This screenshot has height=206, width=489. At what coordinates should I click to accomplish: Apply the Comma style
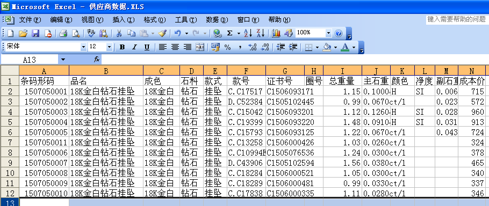(240, 47)
